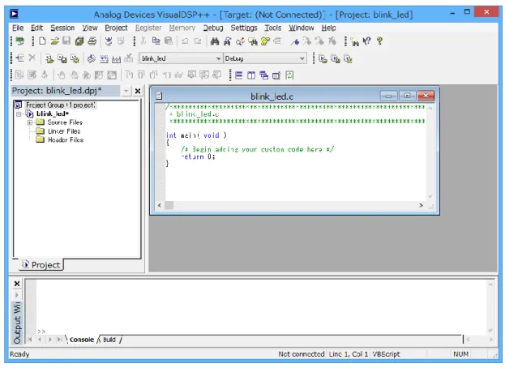Open the Debug configuration dropdown
The image size is (505, 368).
click(302, 58)
